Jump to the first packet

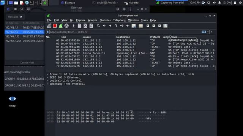[122, 26]
